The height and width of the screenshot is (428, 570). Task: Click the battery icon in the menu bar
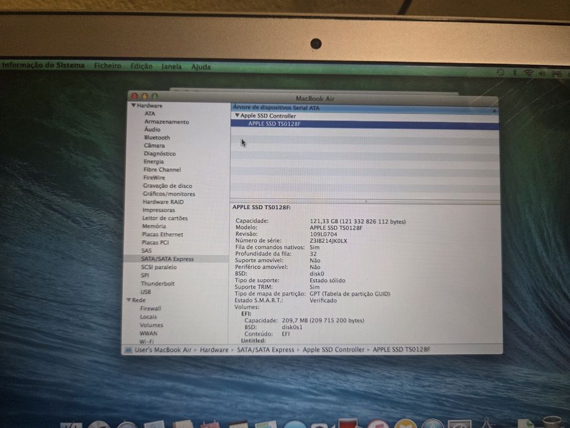point(557,74)
